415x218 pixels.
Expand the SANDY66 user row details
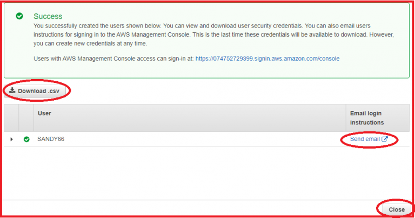click(x=12, y=139)
